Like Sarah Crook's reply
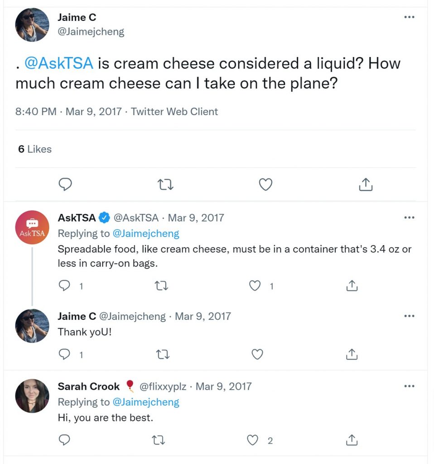The height and width of the screenshot is (464, 434). click(252, 440)
